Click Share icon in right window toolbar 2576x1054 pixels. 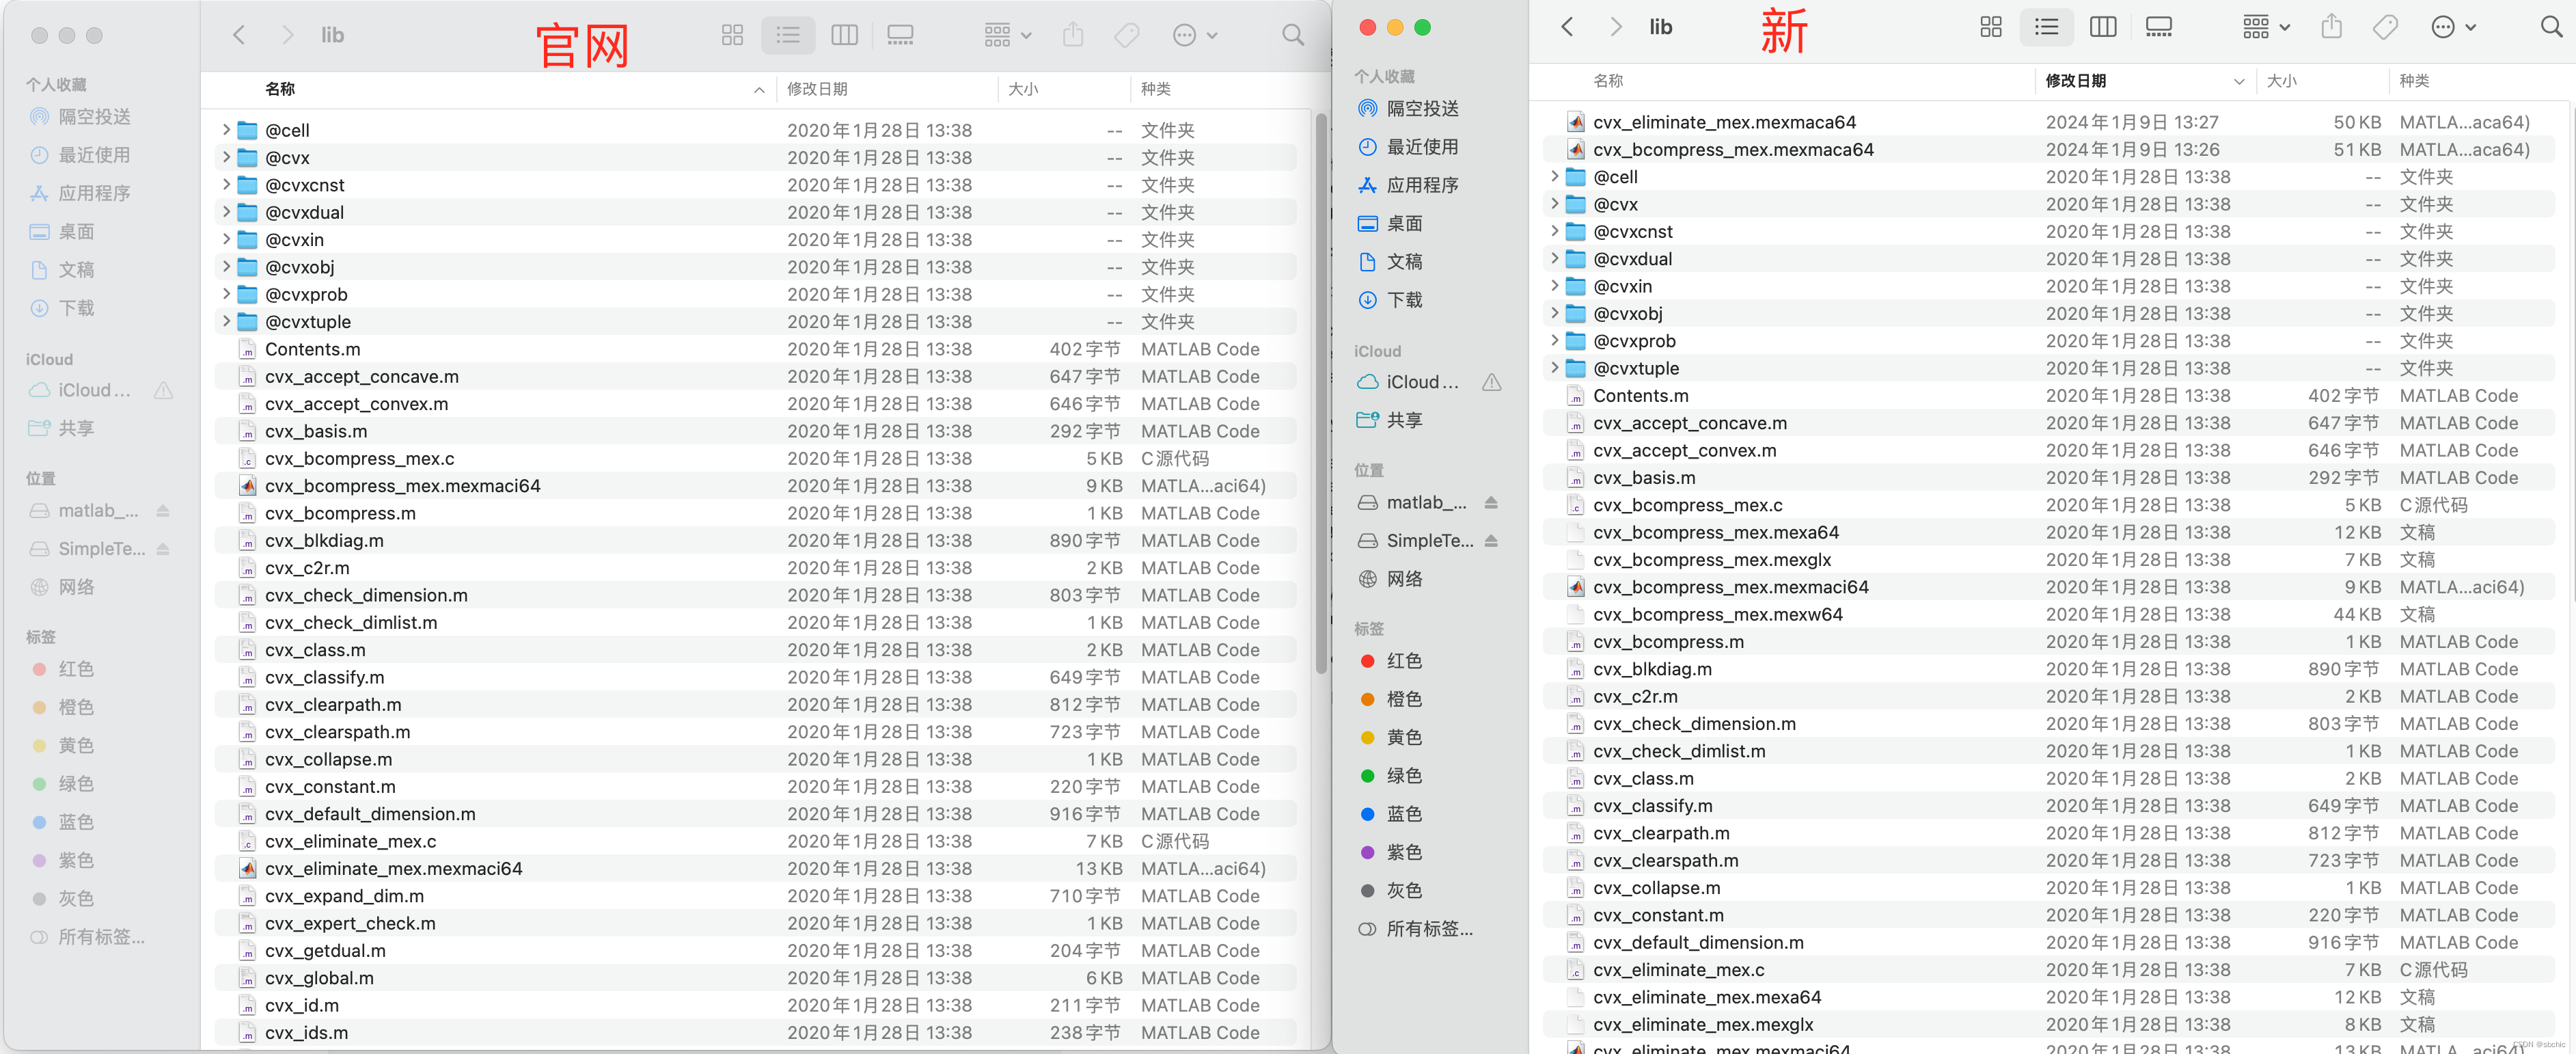point(2331,27)
